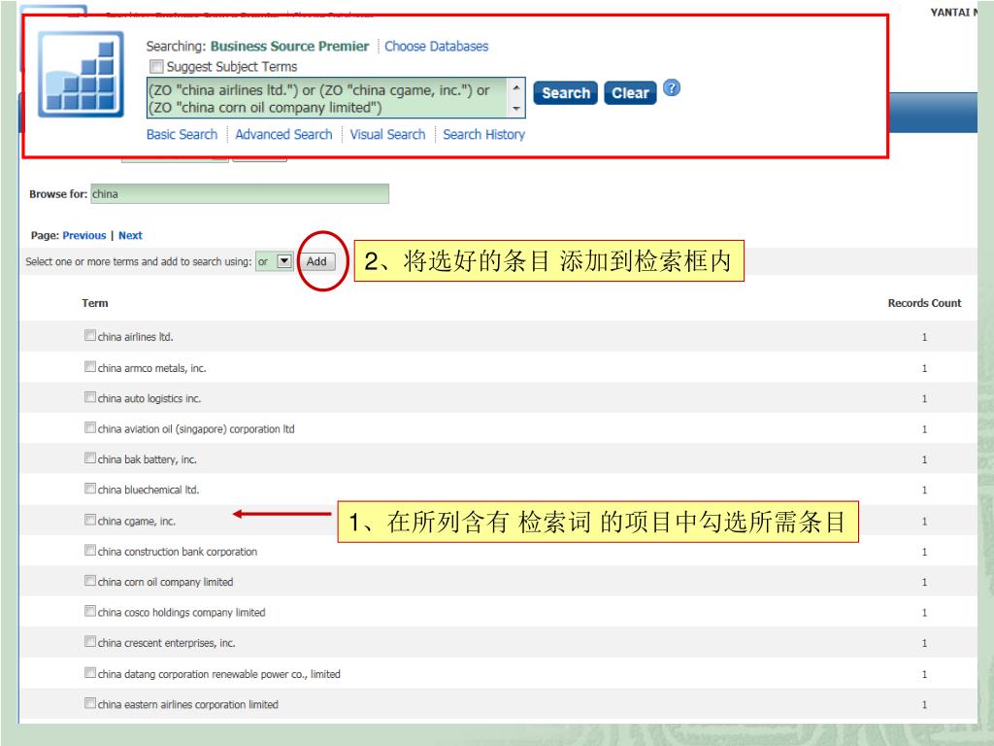Open Choose Databases link
The width and height of the screenshot is (994, 746).
tap(436, 47)
